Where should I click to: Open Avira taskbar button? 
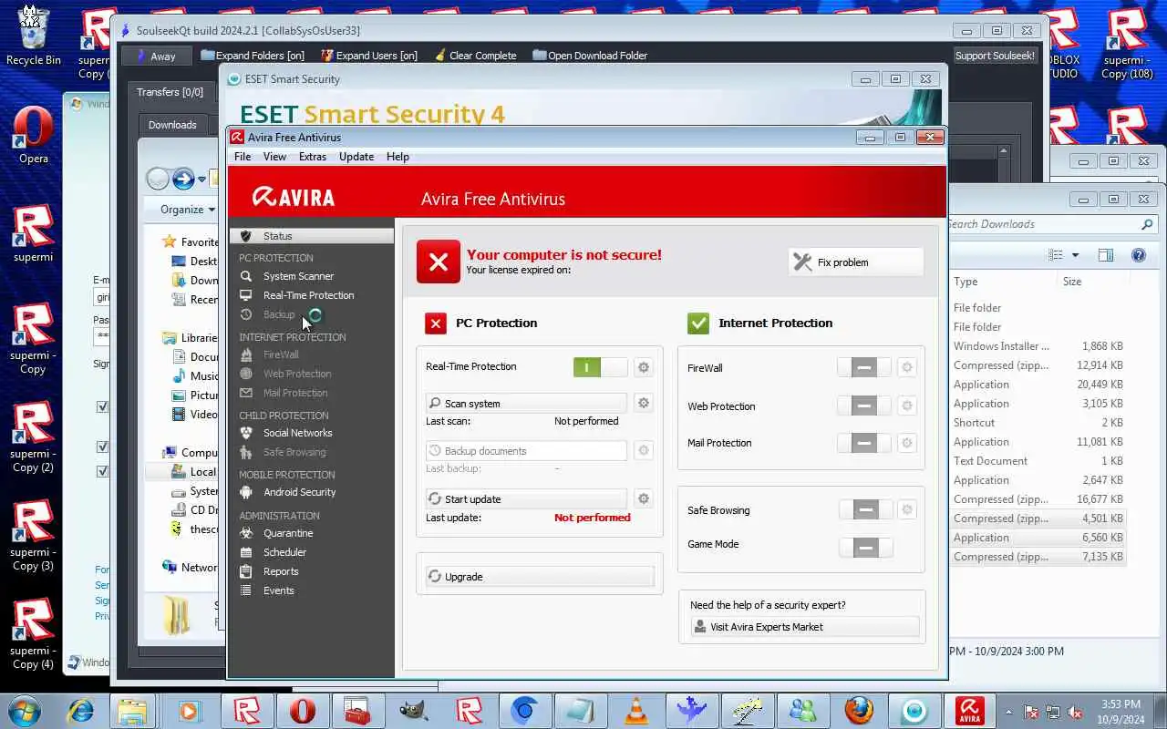point(970,711)
